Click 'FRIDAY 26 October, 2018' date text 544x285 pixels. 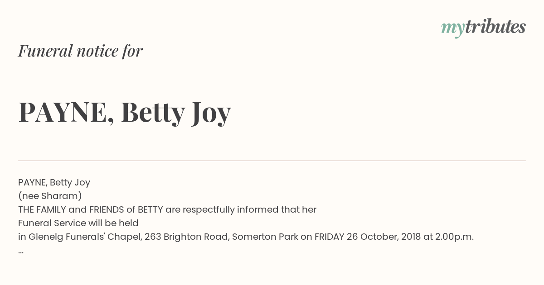click(x=368, y=237)
